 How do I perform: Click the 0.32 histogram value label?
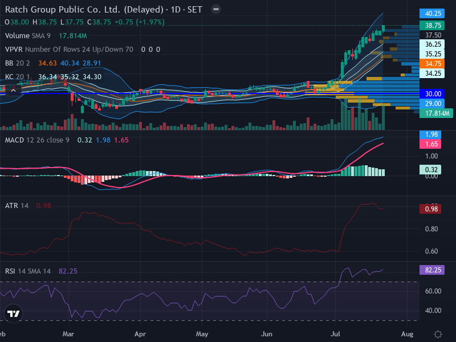[430, 169]
